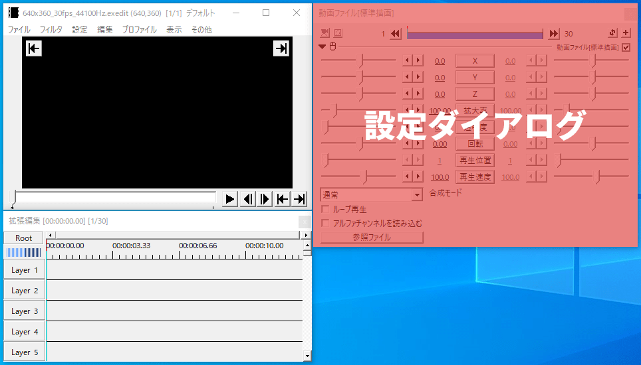The width and height of the screenshot is (641, 365).
Task: Open the フィルタ menu
Action: [x=51, y=30]
